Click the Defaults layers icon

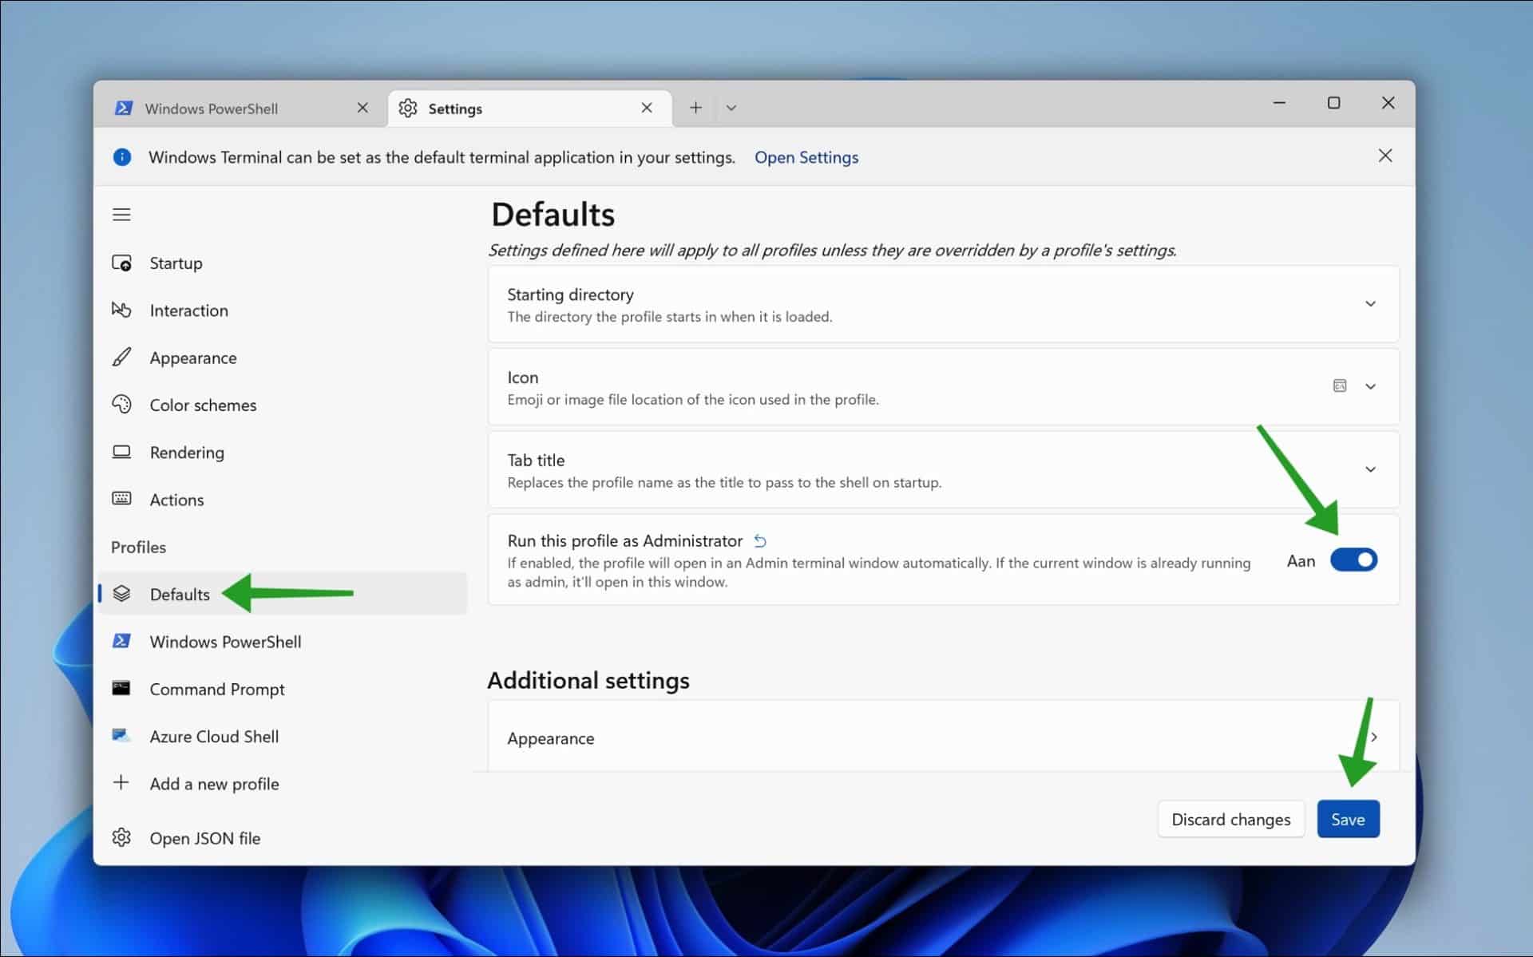[x=121, y=593]
